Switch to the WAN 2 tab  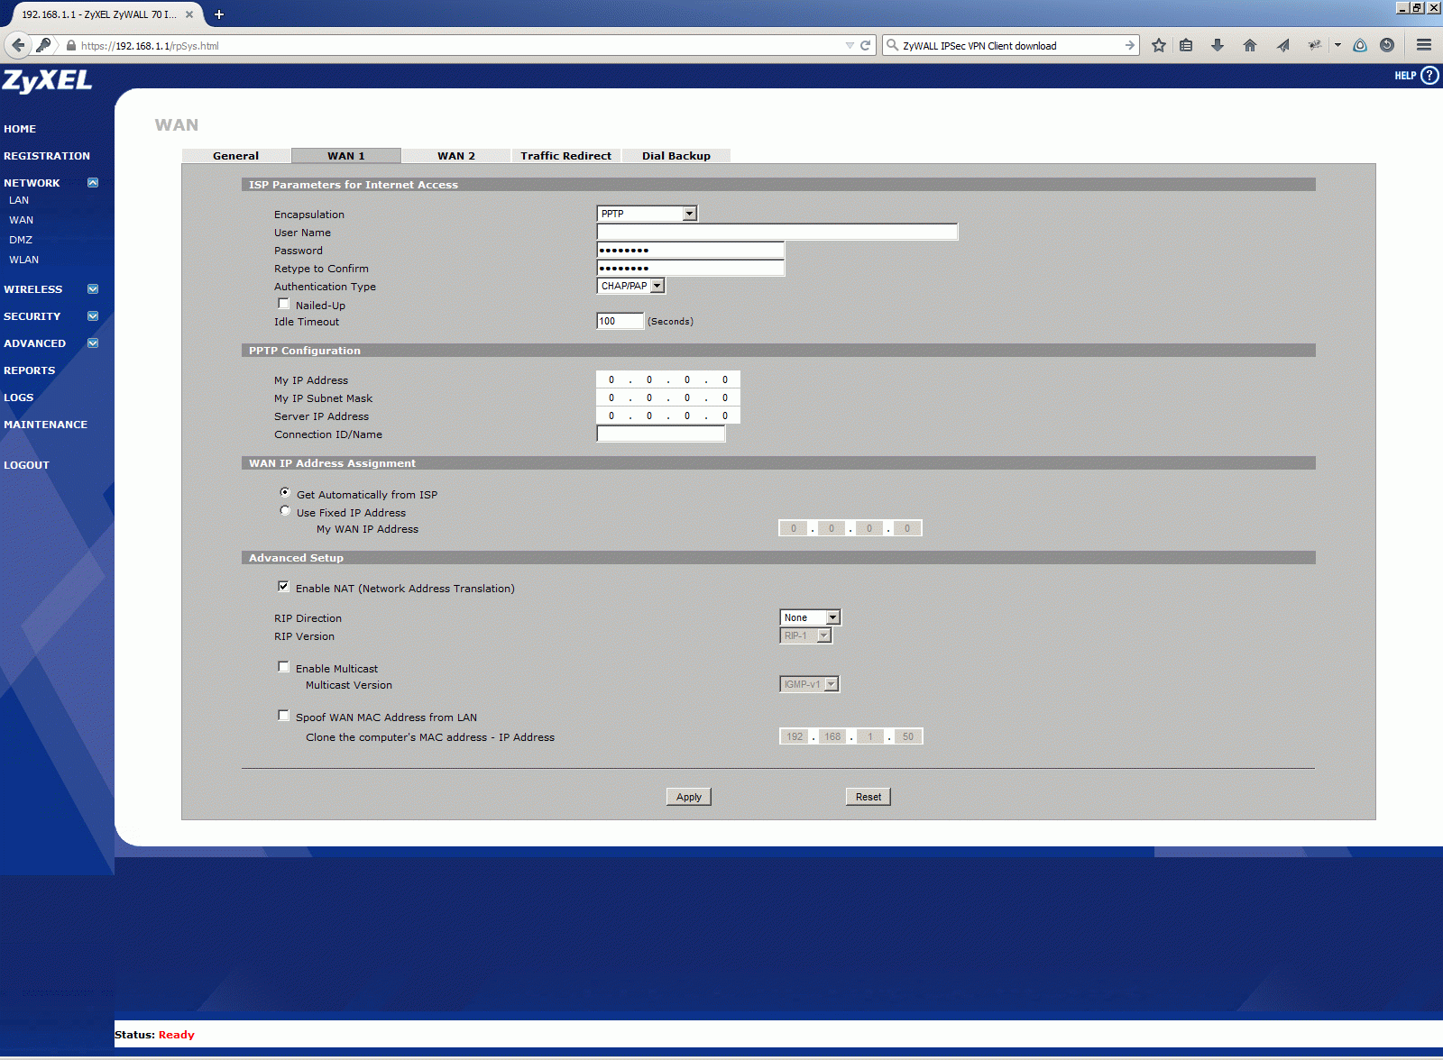(456, 156)
